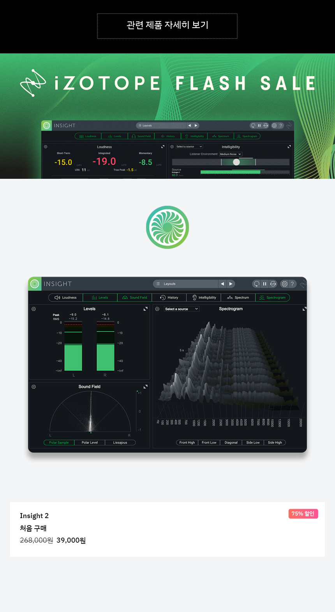Open Select a source dropdown in Intelligibility panel

coord(189,146)
